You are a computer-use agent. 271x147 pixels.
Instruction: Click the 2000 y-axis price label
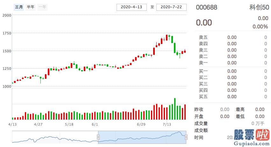pos(7,15)
